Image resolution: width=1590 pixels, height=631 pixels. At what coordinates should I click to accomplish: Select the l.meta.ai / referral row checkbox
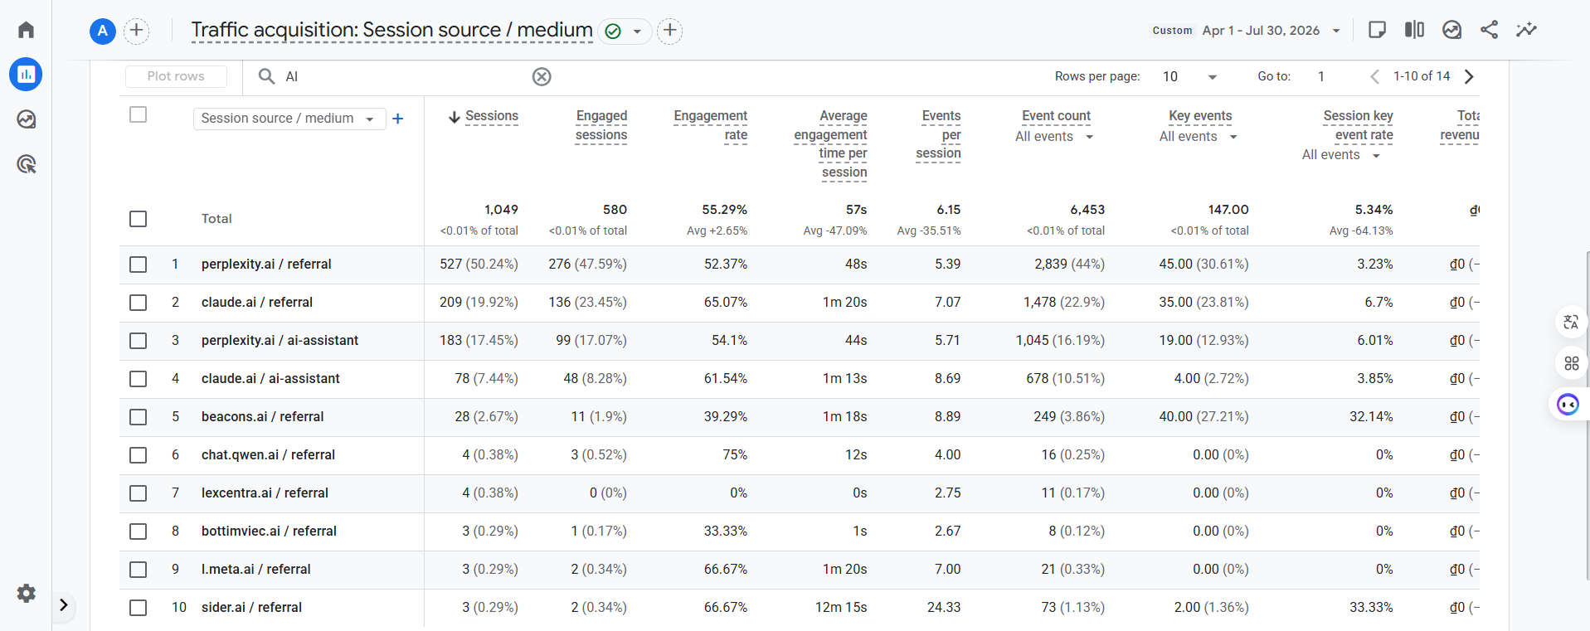[x=139, y=570]
